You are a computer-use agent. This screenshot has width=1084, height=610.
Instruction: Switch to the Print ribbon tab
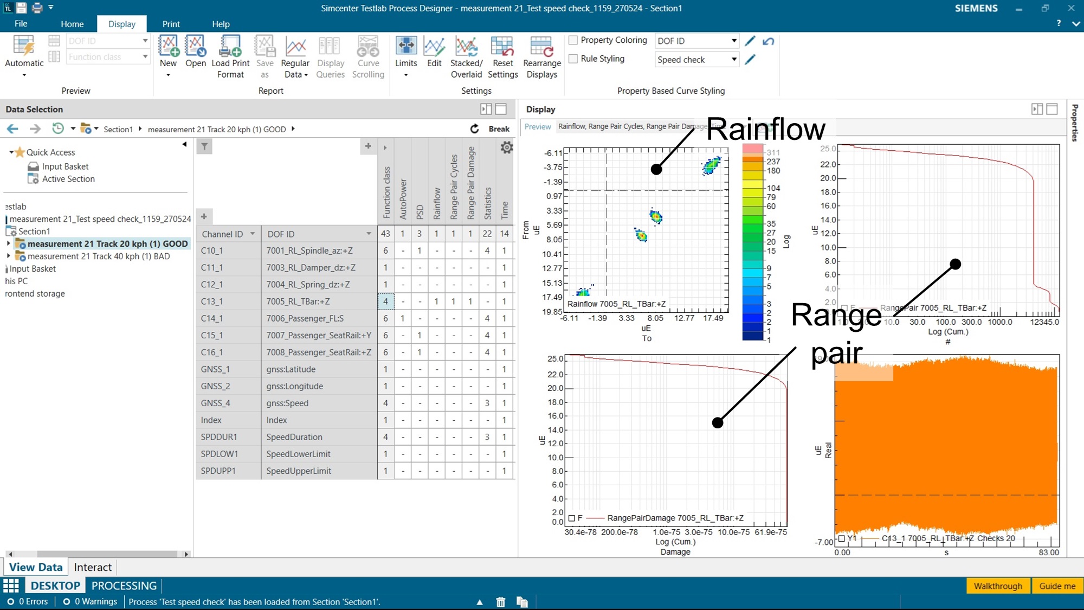[x=171, y=24]
